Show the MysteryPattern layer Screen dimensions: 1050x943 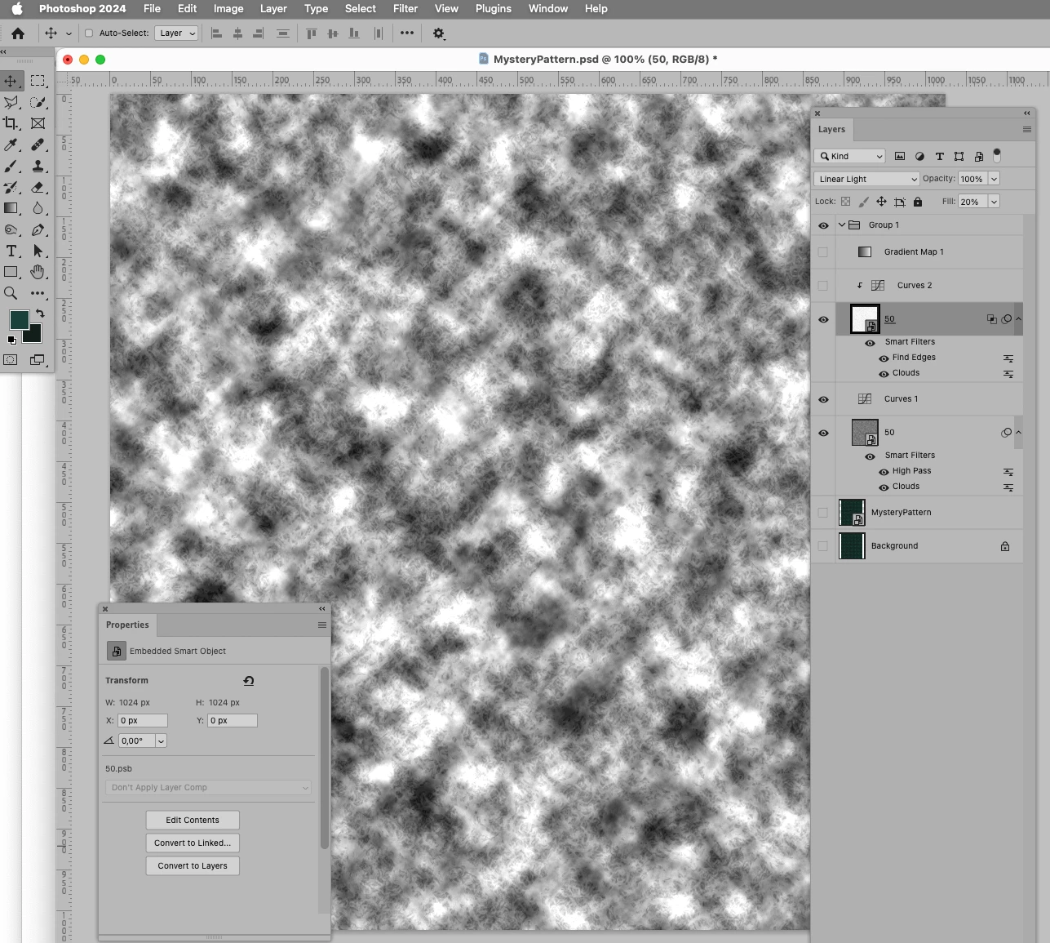click(823, 513)
